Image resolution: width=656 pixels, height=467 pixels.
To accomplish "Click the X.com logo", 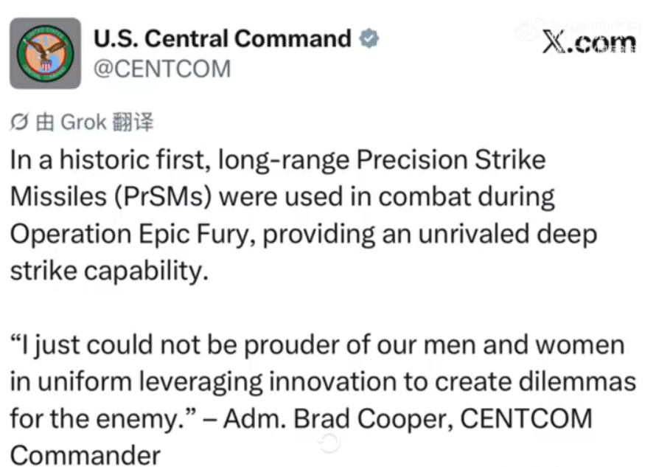I will (589, 43).
